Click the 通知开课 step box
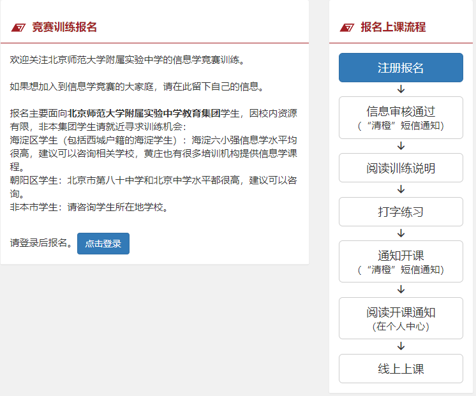This screenshot has width=476, height=396. pyautogui.click(x=401, y=261)
